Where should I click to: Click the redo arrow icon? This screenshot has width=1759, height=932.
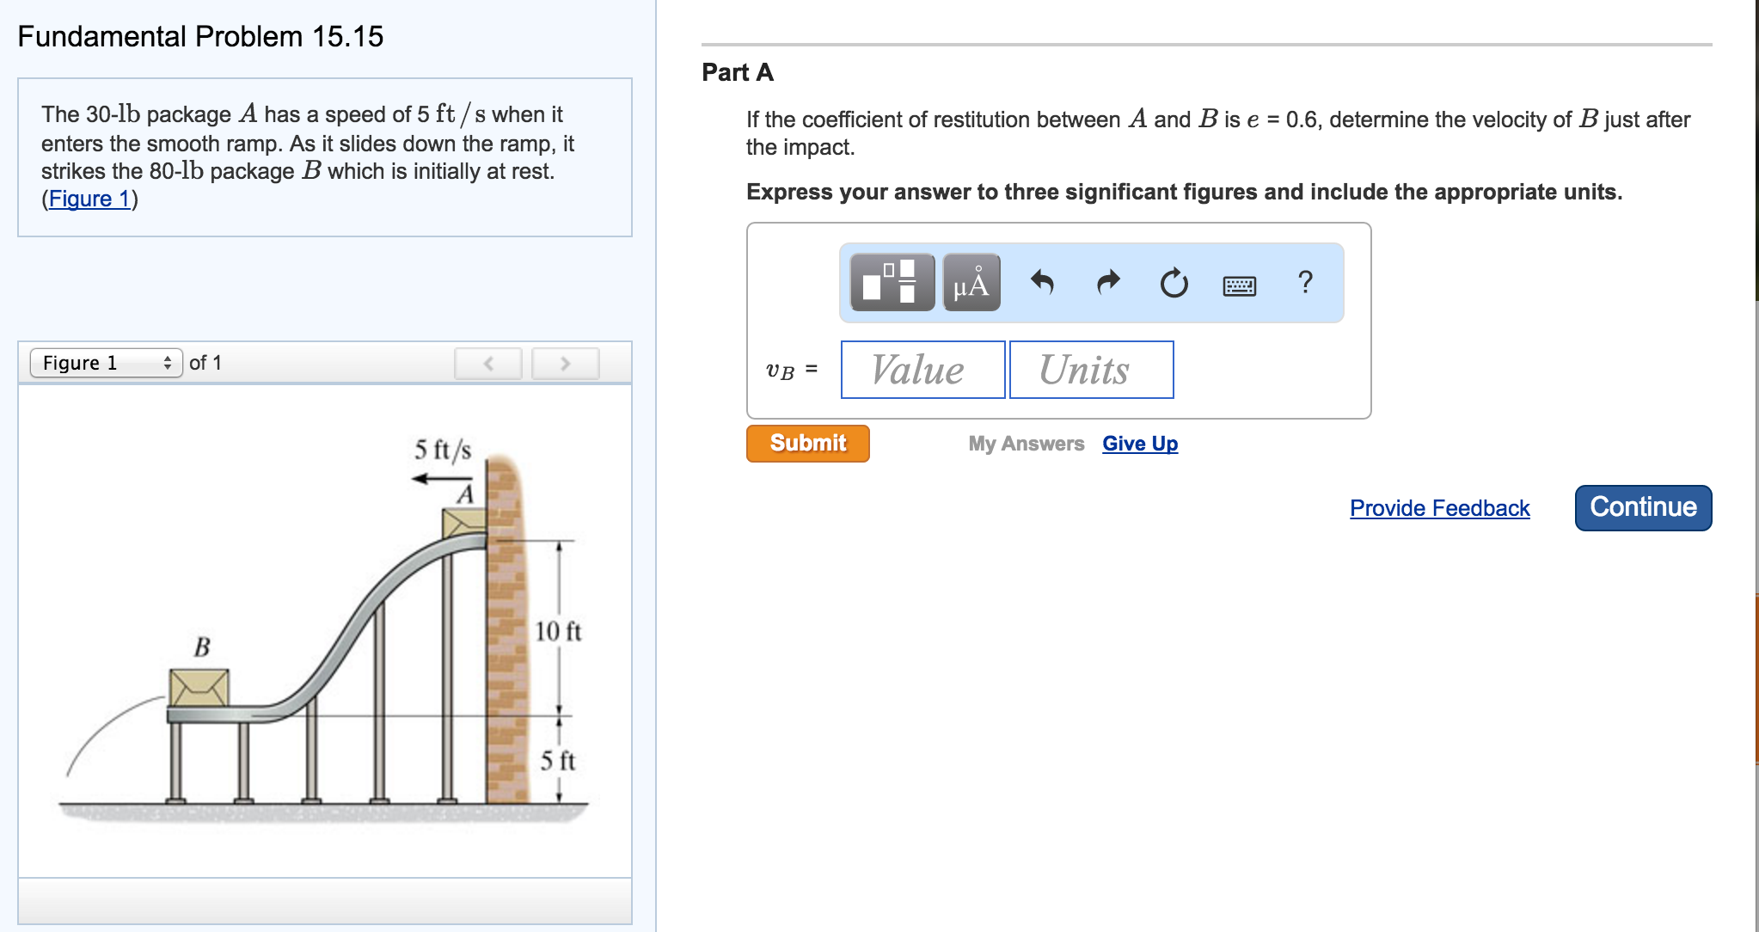[1109, 282]
